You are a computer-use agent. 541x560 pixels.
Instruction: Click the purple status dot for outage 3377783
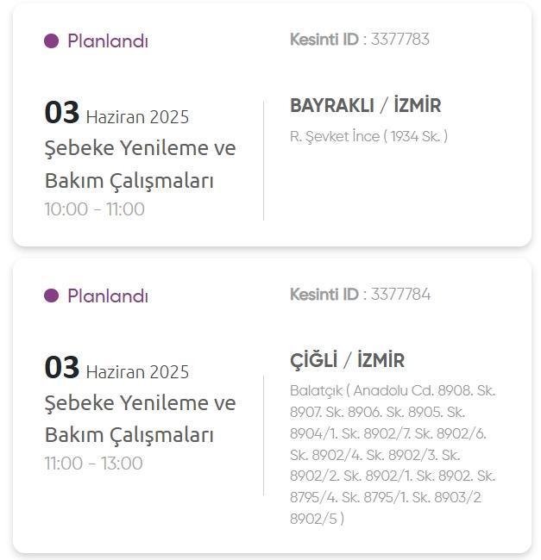coord(51,40)
